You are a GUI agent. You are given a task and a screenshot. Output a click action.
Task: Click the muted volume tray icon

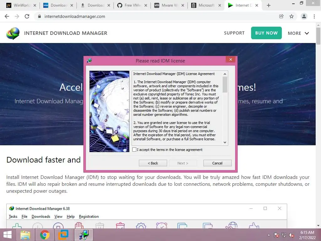click(x=292, y=235)
